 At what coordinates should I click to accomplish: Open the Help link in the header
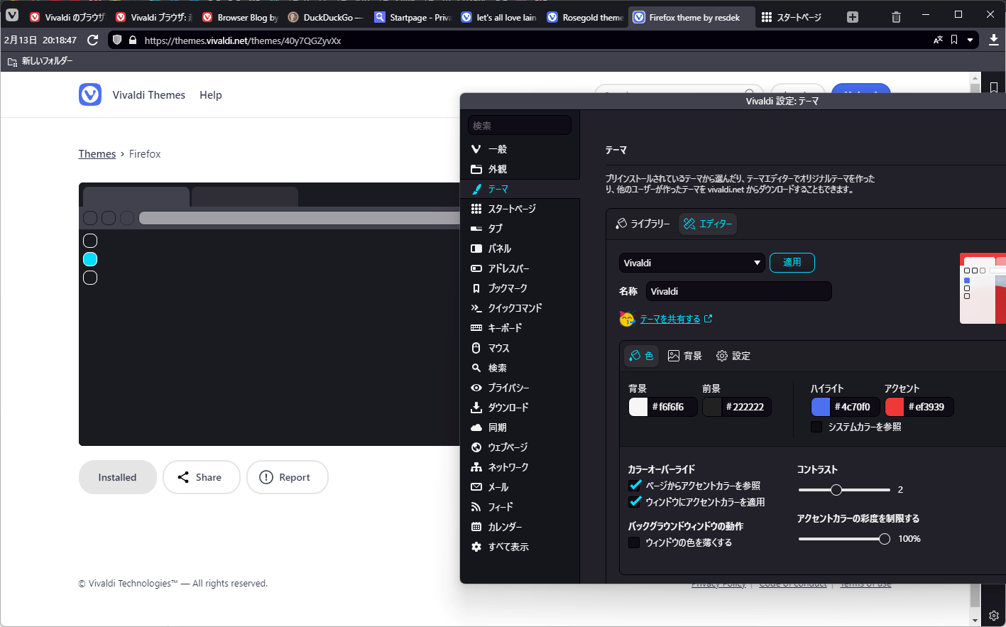[211, 95]
